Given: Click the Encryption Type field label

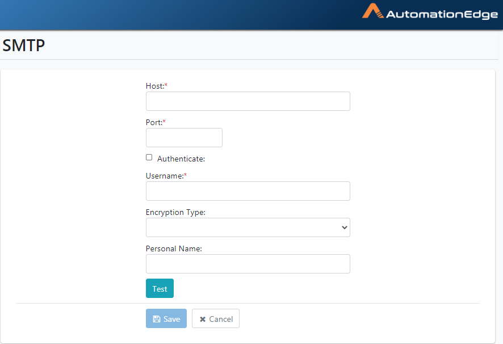Looking at the screenshot, I should tap(175, 212).
